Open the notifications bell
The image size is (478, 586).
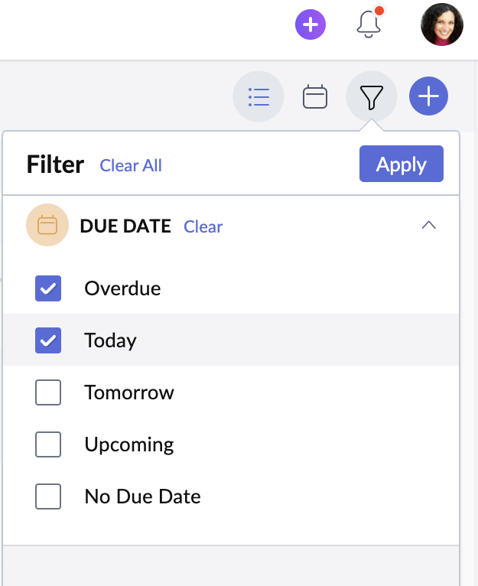point(369,24)
